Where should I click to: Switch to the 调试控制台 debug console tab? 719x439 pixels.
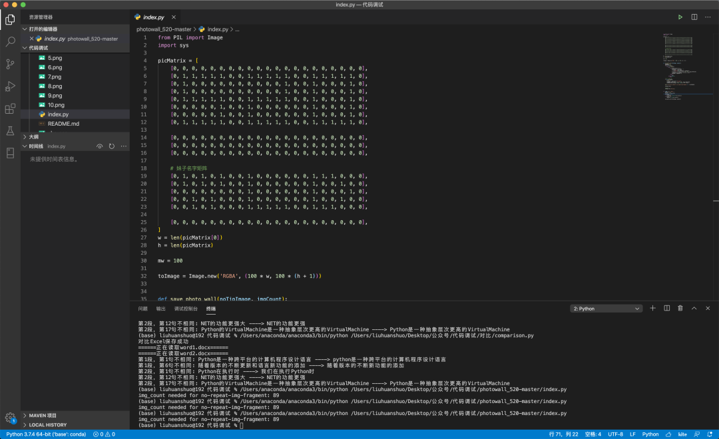coord(186,309)
